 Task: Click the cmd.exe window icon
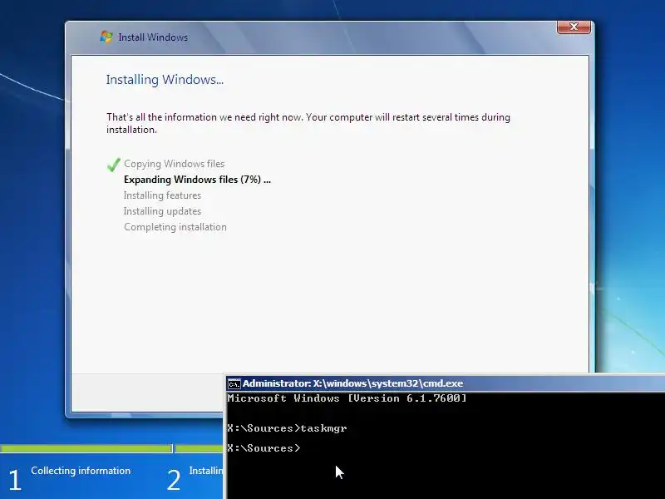pos(234,383)
